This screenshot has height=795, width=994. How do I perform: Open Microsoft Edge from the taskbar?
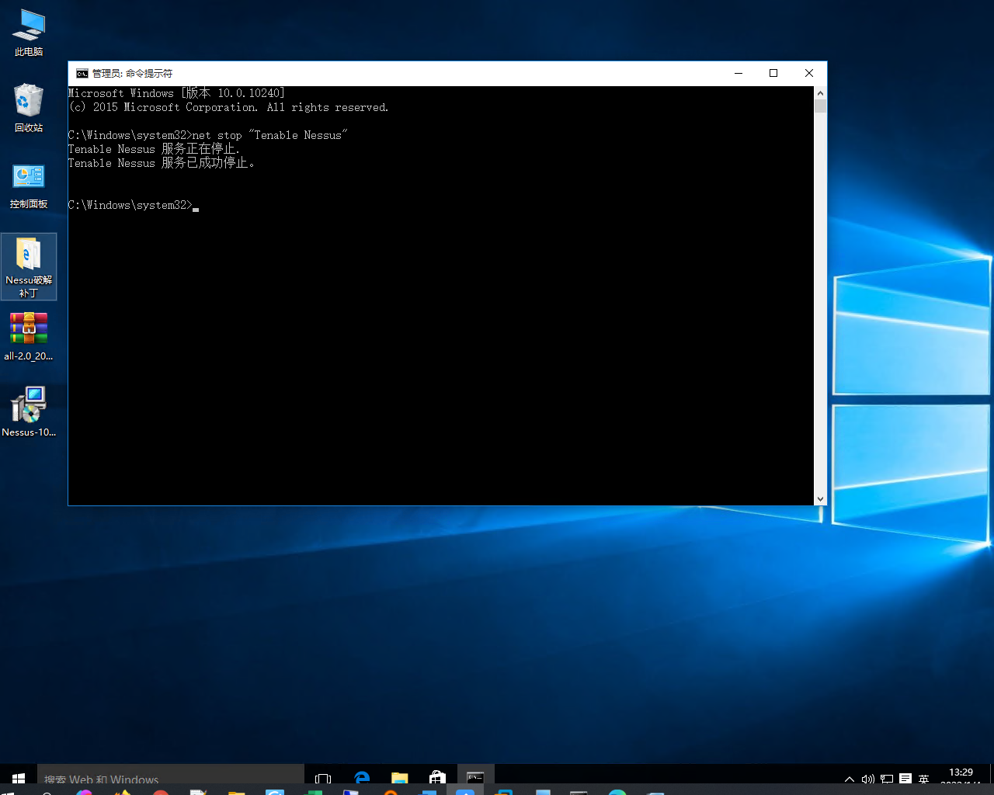(361, 778)
